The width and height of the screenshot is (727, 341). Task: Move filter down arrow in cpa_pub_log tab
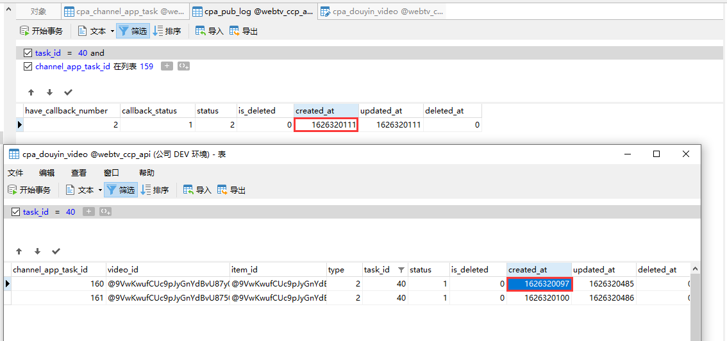click(x=49, y=92)
